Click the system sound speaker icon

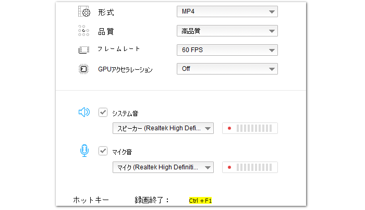pos(83,112)
